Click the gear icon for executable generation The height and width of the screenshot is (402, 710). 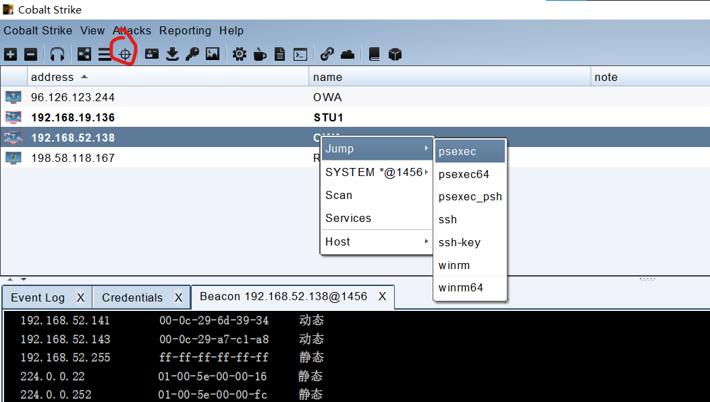coord(240,55)
